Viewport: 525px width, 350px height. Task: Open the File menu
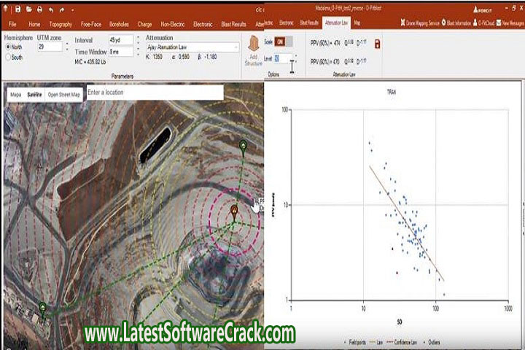(12, 24)
